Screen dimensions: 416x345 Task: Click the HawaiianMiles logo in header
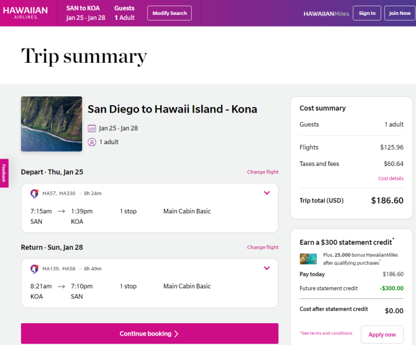point(327,14)
